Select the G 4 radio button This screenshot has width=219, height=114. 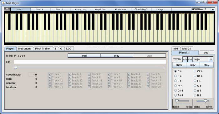click(195, 86)
